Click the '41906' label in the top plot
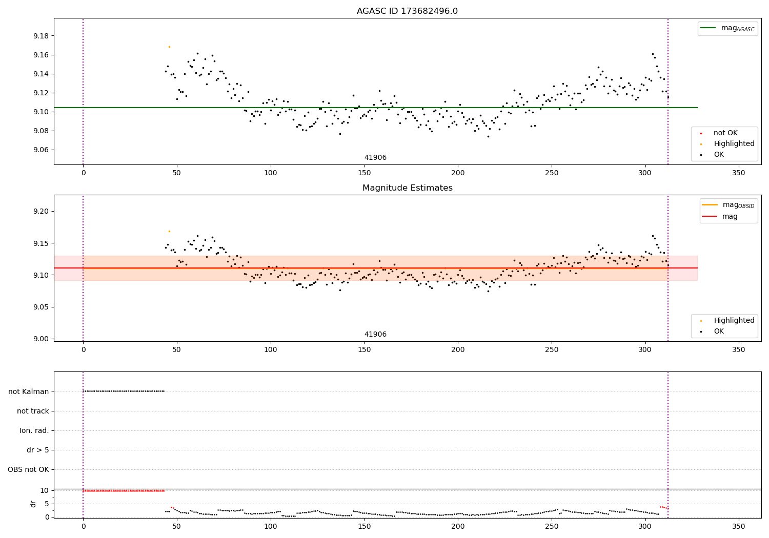Image resolution: width=769 pixels, height=538 pixels. (x=375, y=158)
